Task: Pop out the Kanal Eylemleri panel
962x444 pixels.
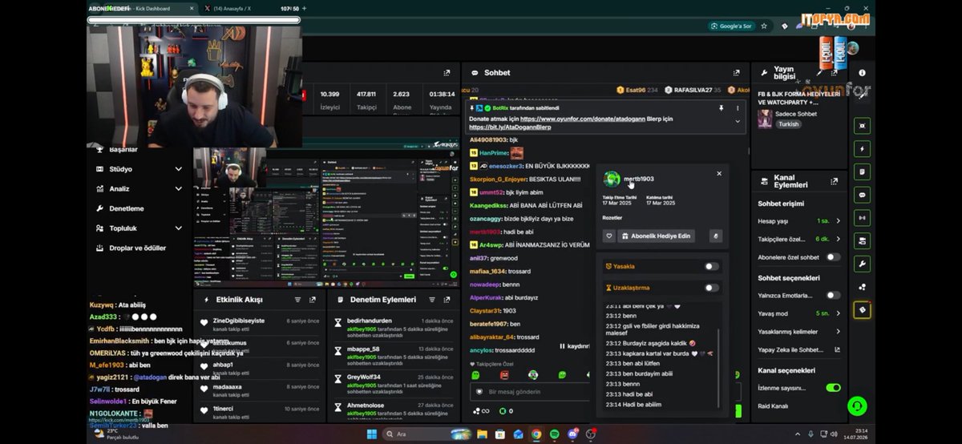Action: pyautogui.click(x=834, y=181)
